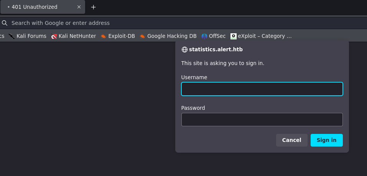Click the Password label text
Screen dimensions: 367x176
point(193,108)
